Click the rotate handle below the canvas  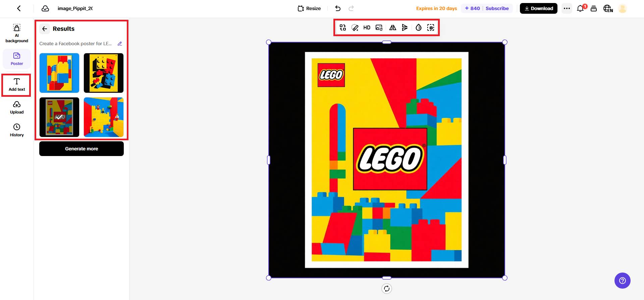coord(387,289)
